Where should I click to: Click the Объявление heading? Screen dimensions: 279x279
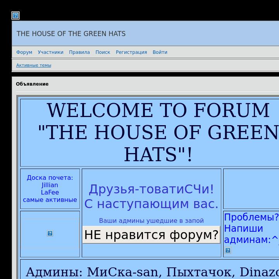tap(32, 84)
